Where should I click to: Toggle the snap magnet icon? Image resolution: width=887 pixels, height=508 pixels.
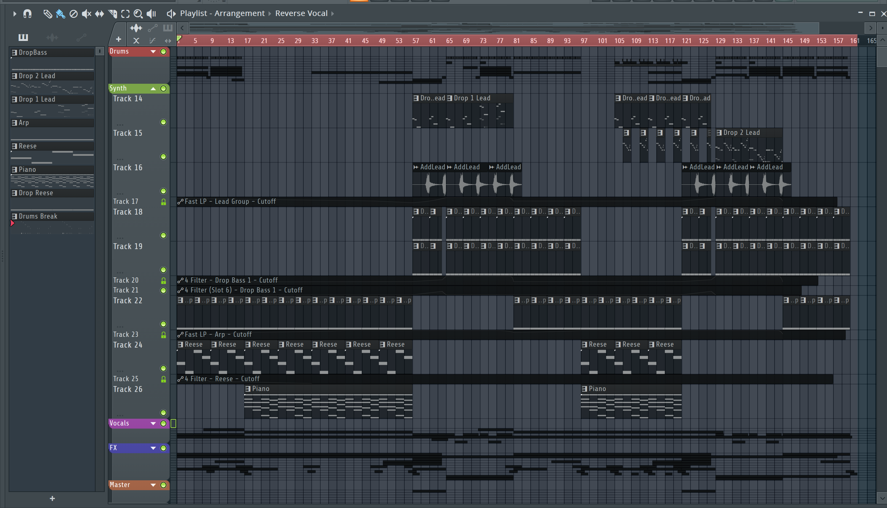[27, 14]
